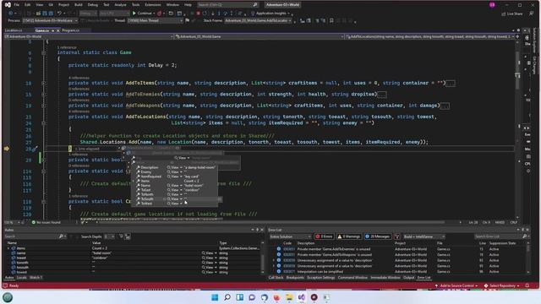Expand the AddToEnemies method outline
541x304 pixels.
pyautogui.click(x=43, y=95)
